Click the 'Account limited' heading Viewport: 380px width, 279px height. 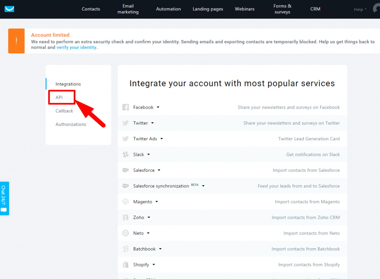pos(50,35)
